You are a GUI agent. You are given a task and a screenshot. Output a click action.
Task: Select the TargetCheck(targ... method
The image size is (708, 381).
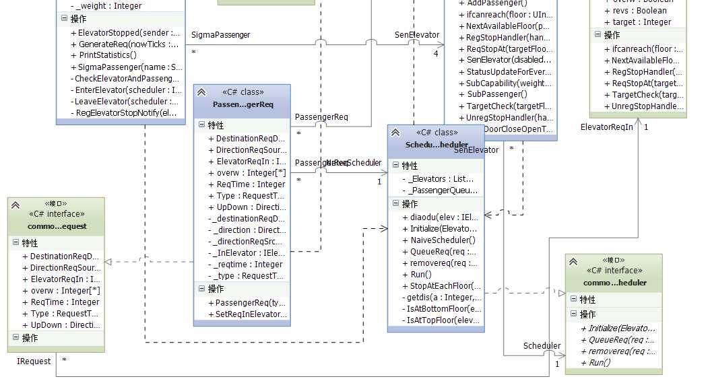tap(644, 95)
